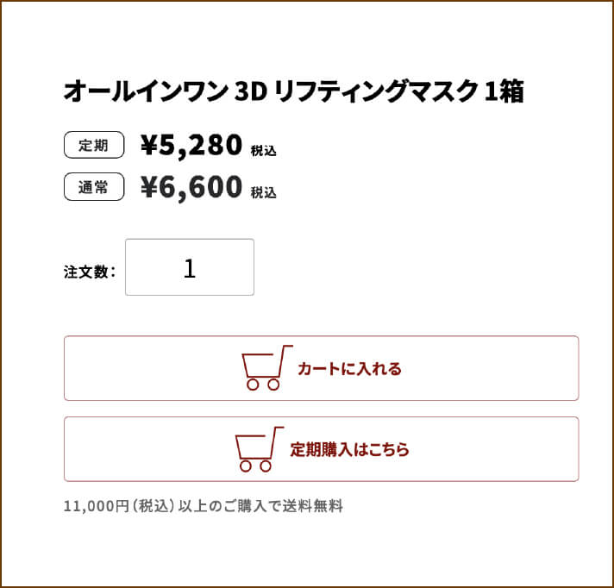Click the ¥5,280 subscription price

coord(191,147)
